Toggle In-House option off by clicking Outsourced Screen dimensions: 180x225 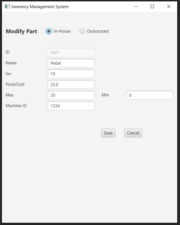(82, 31)
